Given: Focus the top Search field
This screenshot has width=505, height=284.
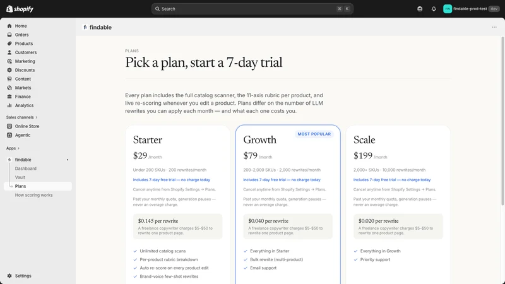Looking at the screenshot, I should coord(252,9).
